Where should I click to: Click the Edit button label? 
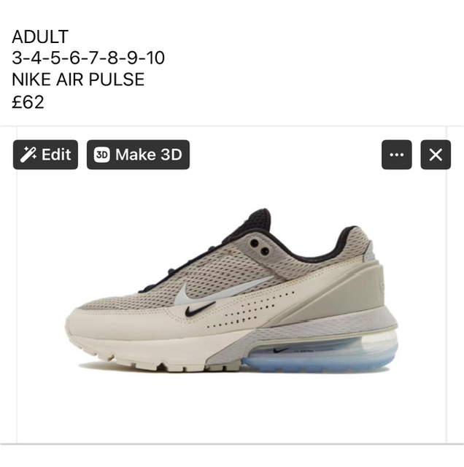[x=56, y=155]
